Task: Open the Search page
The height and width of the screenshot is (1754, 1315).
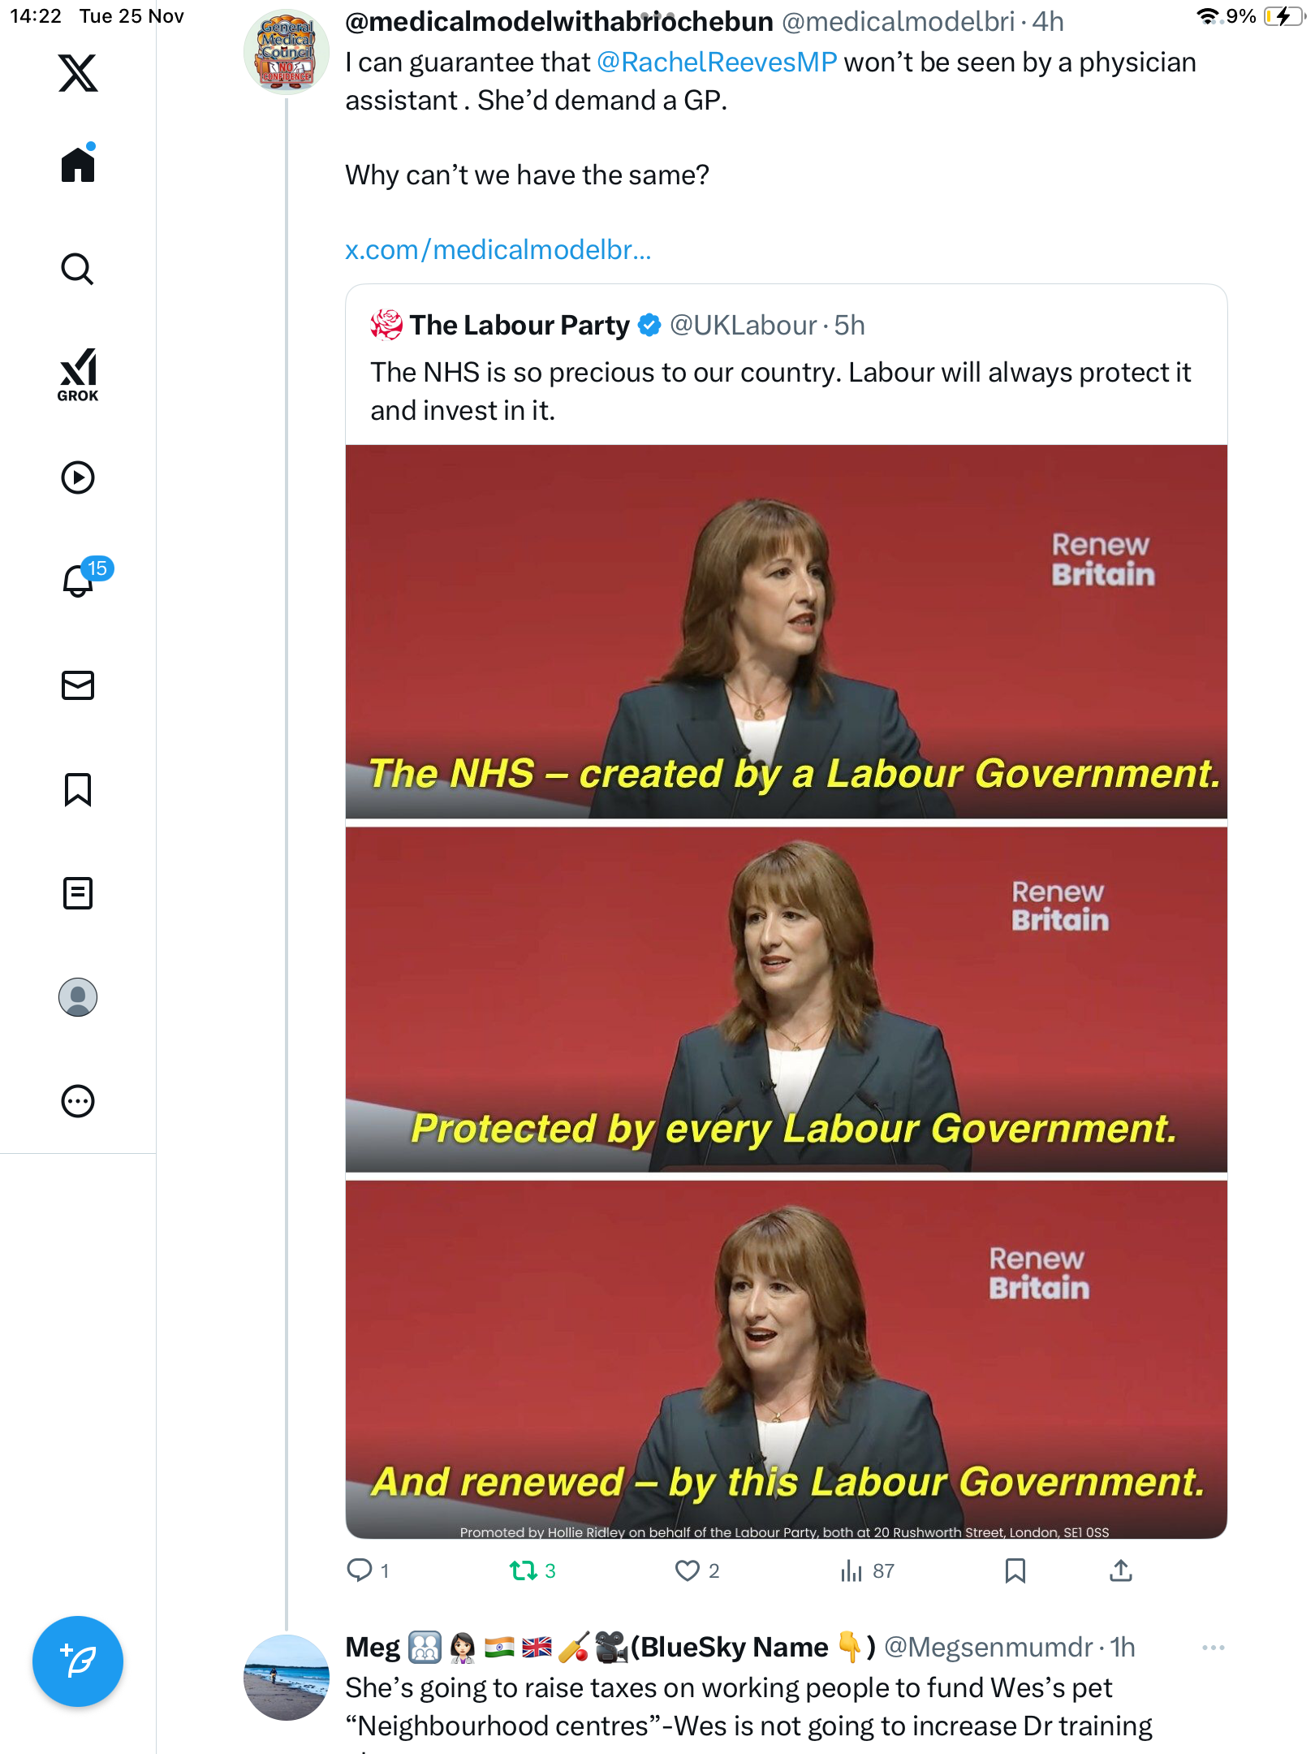Action: tap(78, 269)
